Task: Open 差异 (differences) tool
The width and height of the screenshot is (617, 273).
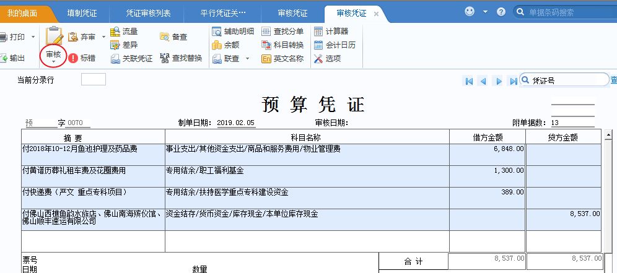Action: click(x=124, y=45)
